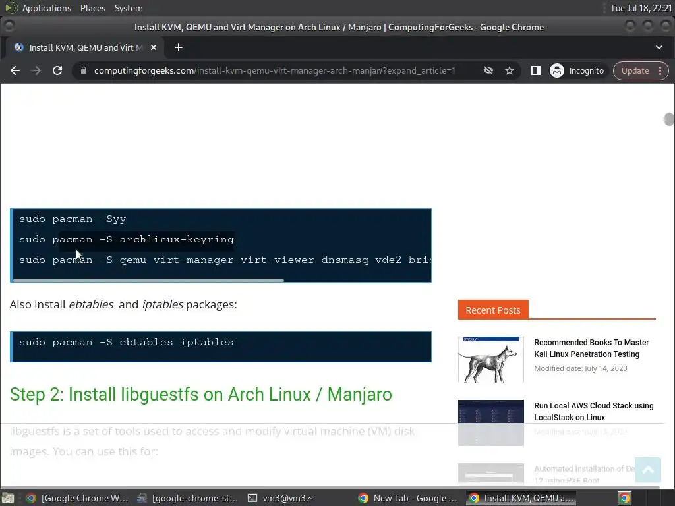
Task: Click the Install KVM, QEMU taskbar entry
Action: tap(521, 498)
